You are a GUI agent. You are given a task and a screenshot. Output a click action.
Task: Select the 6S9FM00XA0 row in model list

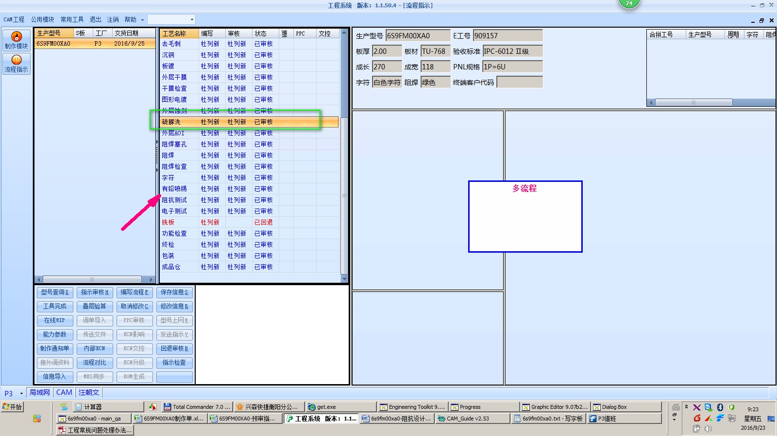[x=95, y=44]
